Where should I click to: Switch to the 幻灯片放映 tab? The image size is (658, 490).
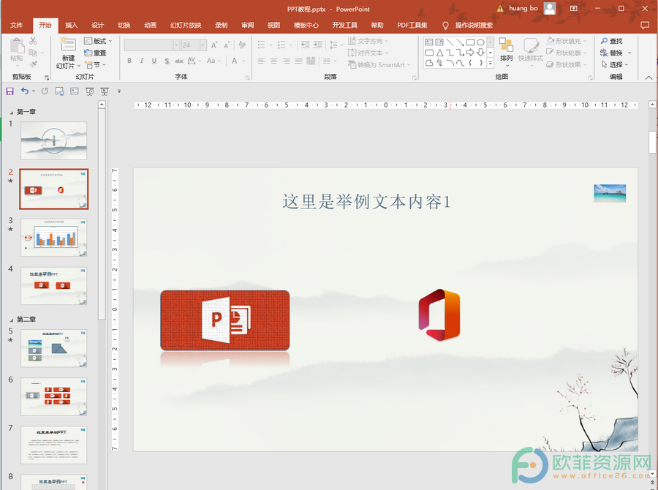pos(186,25)
